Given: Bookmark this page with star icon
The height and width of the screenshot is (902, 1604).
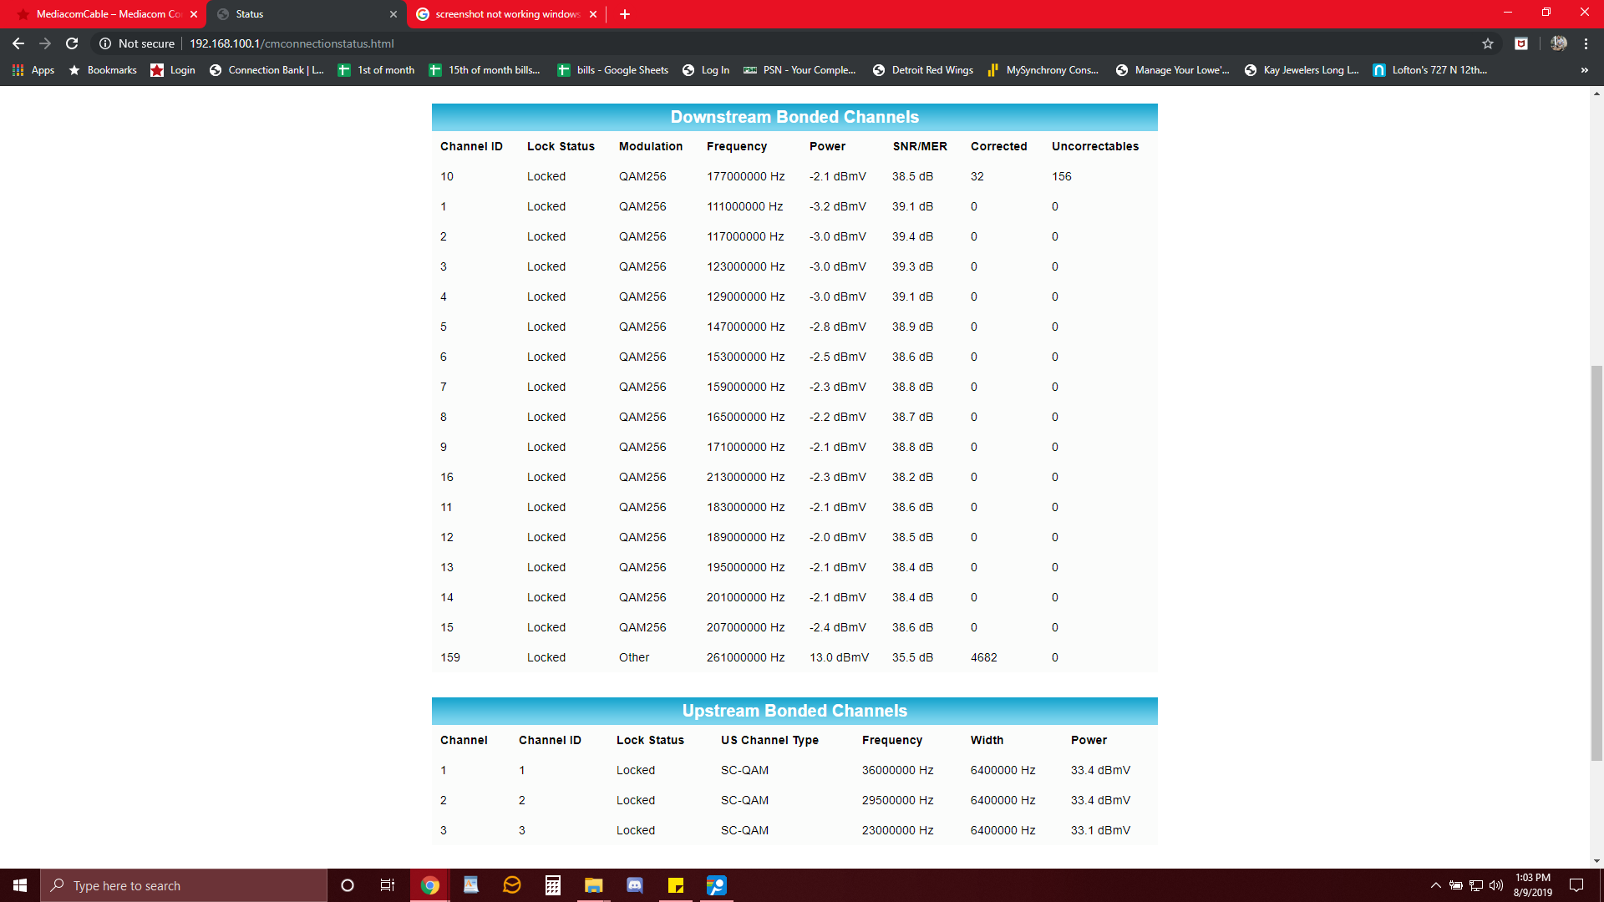Looking at the screenshot, I should [x=1488, y=43].
